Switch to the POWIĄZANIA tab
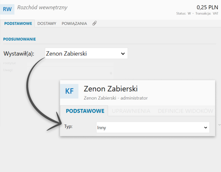This screenshot has width=221, height=172. coord(74,24)
